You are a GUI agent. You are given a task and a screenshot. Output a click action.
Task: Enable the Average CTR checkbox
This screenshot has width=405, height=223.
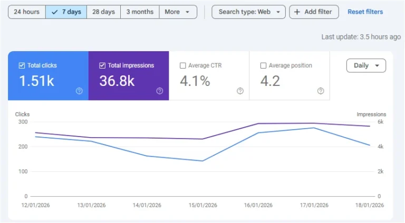coord(183,65)
